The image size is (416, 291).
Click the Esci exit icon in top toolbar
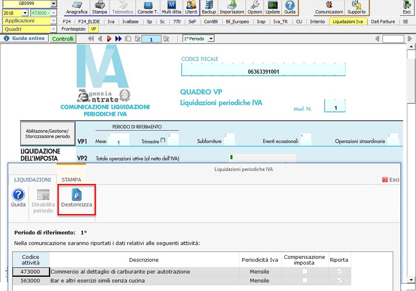407,8
